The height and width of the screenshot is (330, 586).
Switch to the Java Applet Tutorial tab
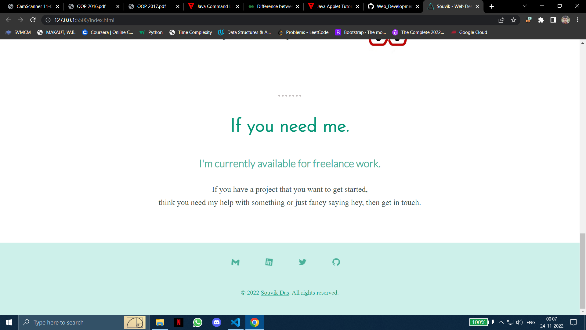click(x=334, y=6)
